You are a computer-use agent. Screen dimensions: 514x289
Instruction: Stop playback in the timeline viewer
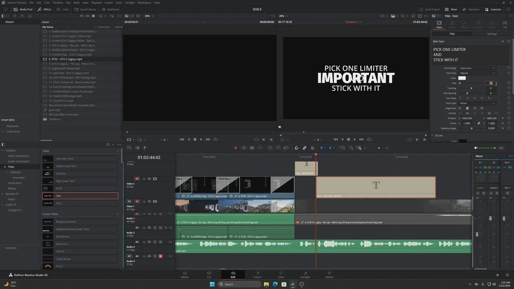[x=348, y=139]
